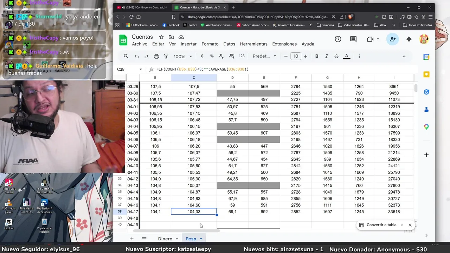Open the Peso tab dropdown arrow
The height and width of the screenshot is (253, 450).
tap(201, 239)
